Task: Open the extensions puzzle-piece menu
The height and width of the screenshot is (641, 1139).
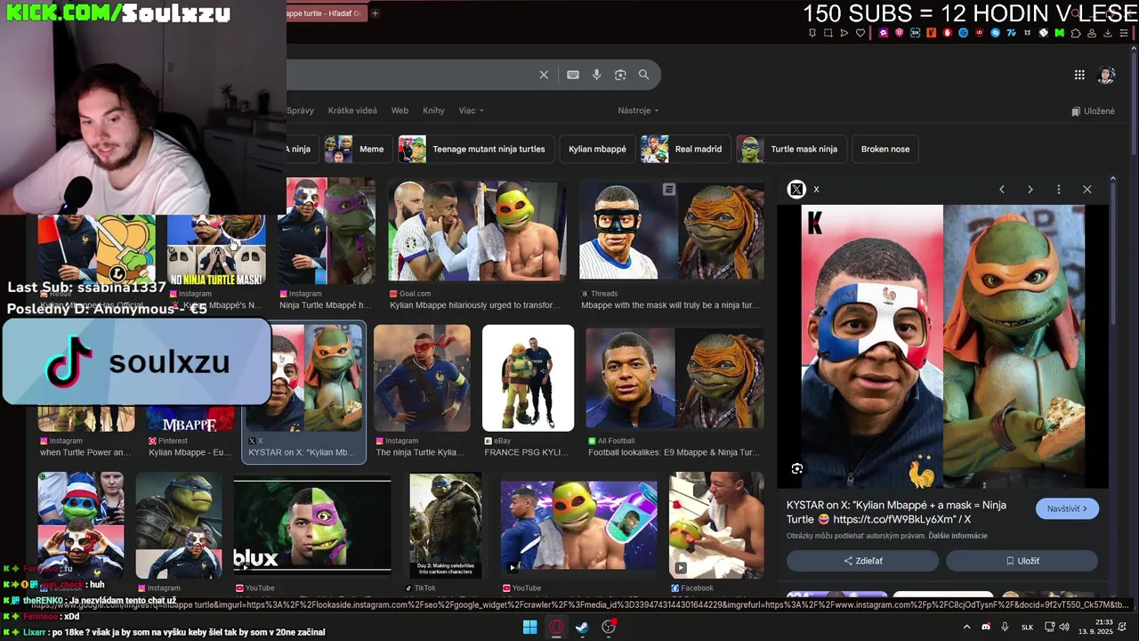Action: (x=1076, y=33)
